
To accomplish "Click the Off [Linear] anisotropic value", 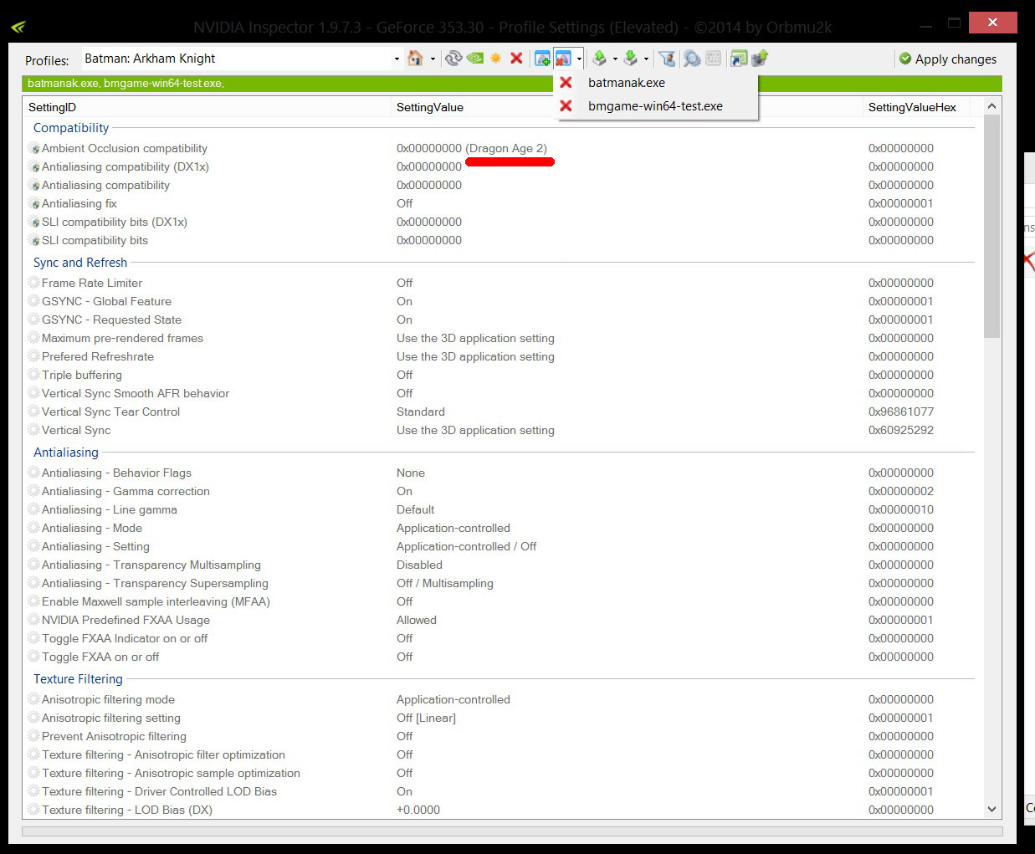I will (x=426, y=718).
